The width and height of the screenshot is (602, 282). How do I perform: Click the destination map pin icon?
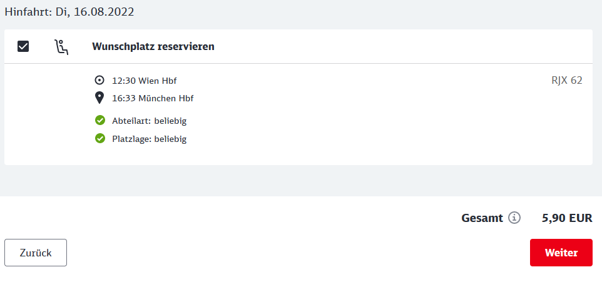99,98
